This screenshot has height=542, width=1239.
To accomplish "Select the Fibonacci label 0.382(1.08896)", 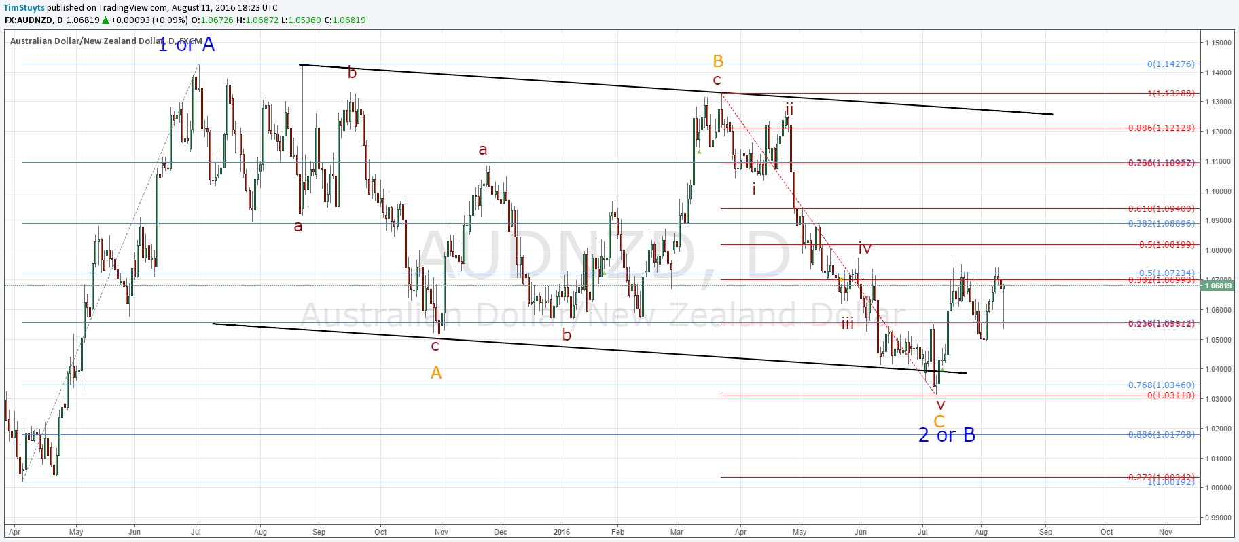I will 1162,223.
